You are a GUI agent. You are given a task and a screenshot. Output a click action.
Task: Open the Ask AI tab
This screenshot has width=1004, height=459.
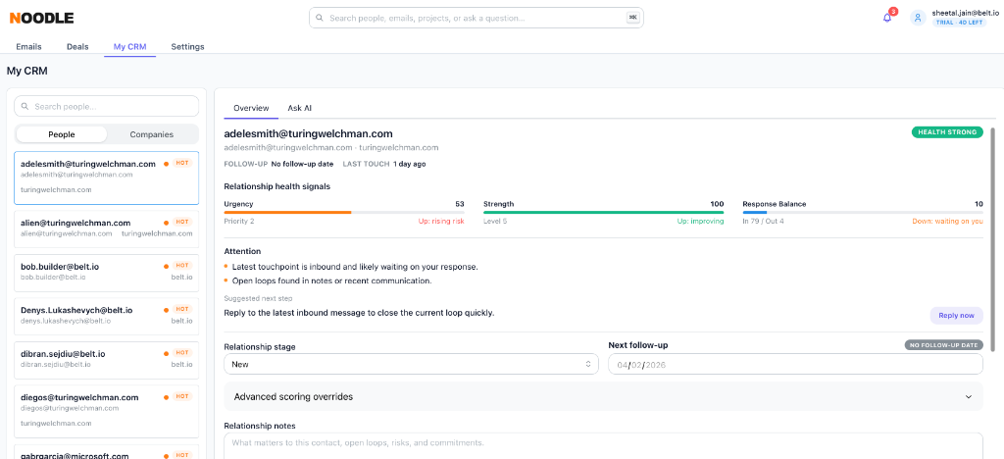click(300, 108)
